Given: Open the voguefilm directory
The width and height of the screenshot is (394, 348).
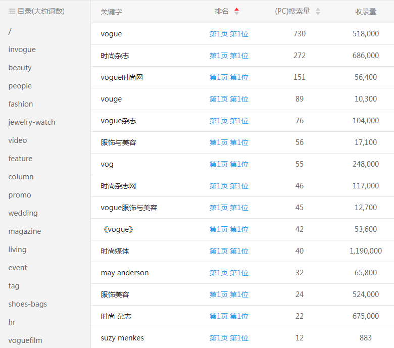Looking at the screenshot, I should click(25, 340).
